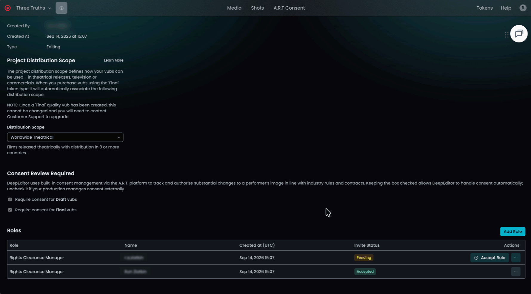Open the A.R.T Consent tab
This screenshot has height=294, width=531.
point(289,8)
